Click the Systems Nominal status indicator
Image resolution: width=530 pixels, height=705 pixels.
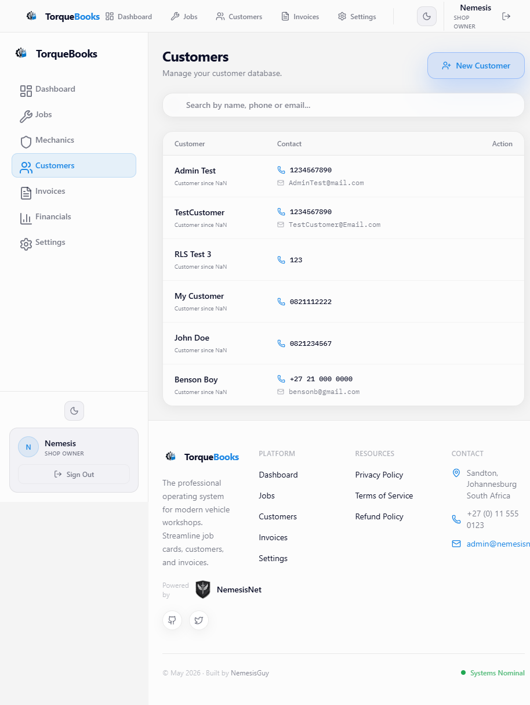point(493,673)
